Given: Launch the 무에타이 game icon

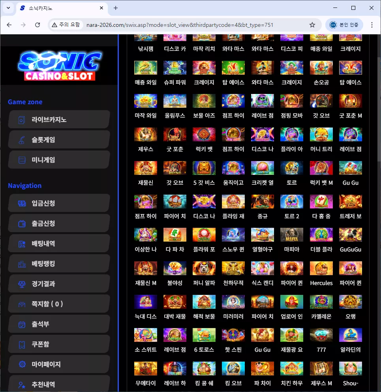Looking at the screenshot, I should click(146, 368).
